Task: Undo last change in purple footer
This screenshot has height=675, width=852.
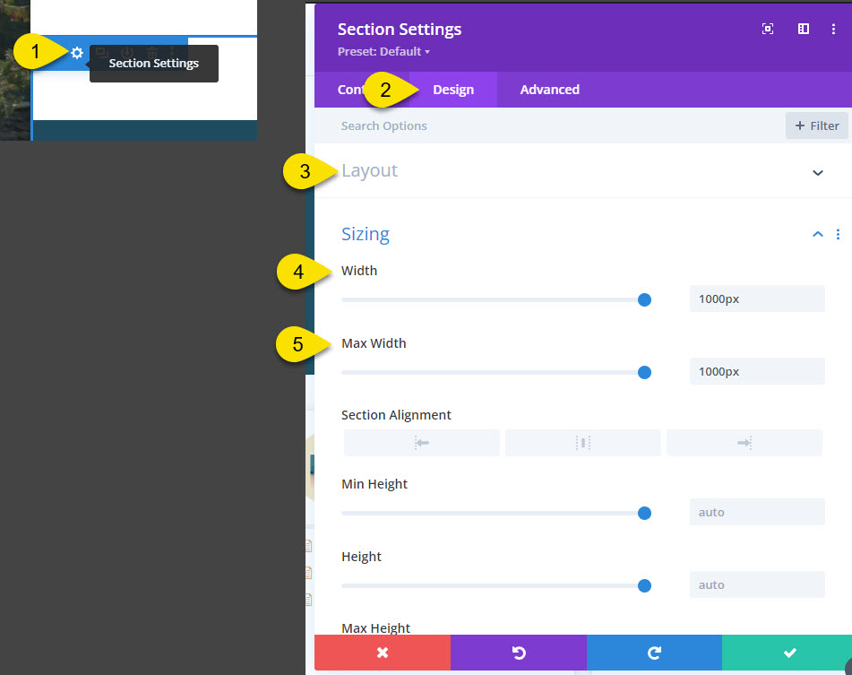Action: 519,653
